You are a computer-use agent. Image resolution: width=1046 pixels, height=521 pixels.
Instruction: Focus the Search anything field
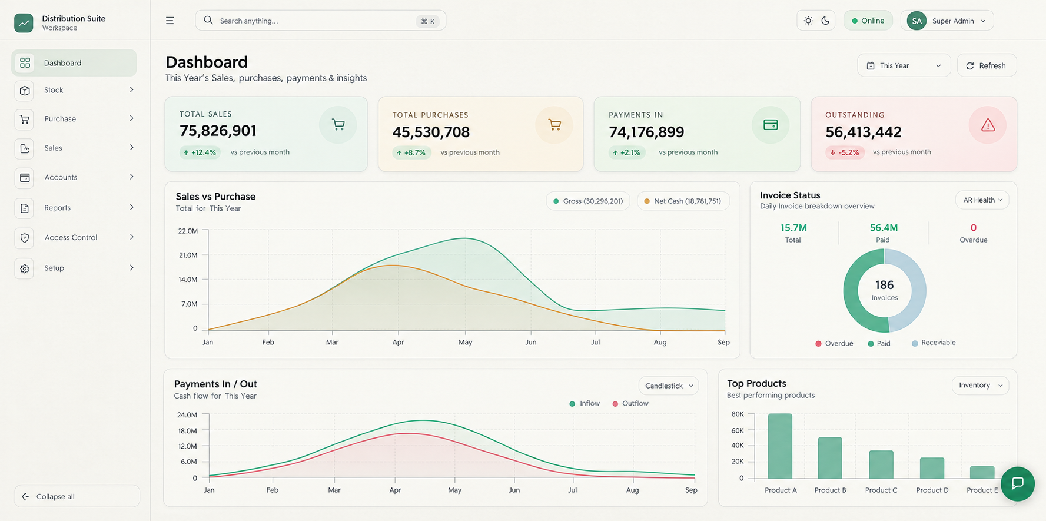(x=321, y=21)
